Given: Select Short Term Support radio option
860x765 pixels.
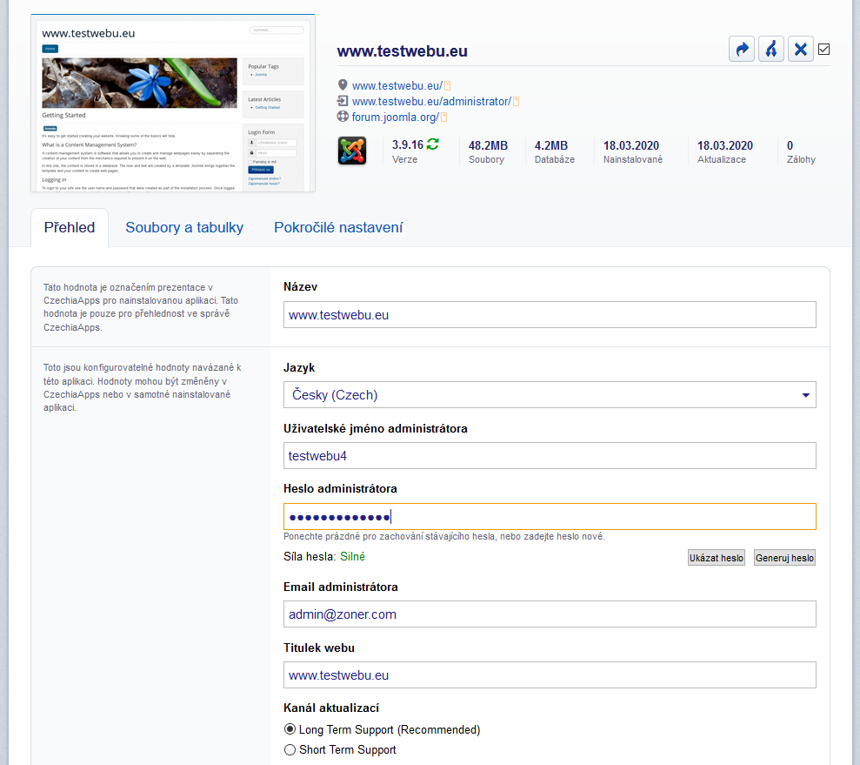Looking at the screenshot, I should (290, 749).
